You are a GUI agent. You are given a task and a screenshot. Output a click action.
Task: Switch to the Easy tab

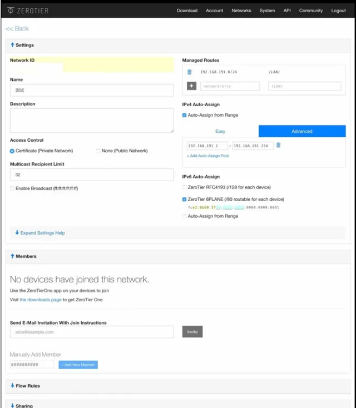click(x=220, y=131)
